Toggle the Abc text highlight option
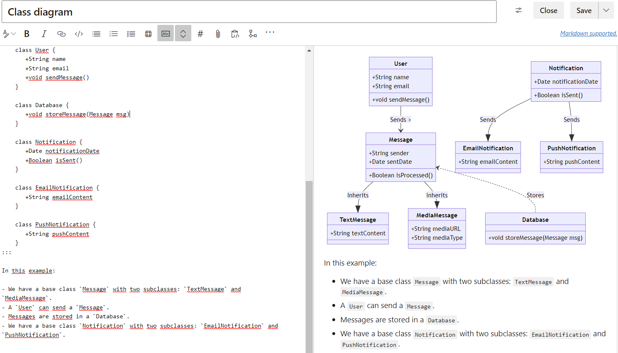Image resolution: width=618 pixels, height=353 pixels. point(166,33)
